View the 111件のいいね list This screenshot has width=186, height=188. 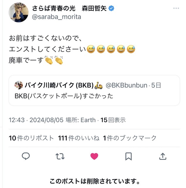click(79, 138)
